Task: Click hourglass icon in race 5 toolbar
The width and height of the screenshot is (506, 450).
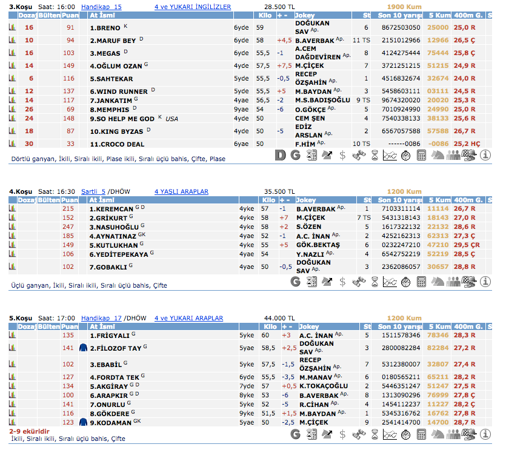Action: (x=375, y=434)
